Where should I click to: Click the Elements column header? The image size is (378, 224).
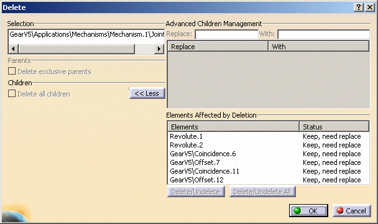tap(233, 127)
